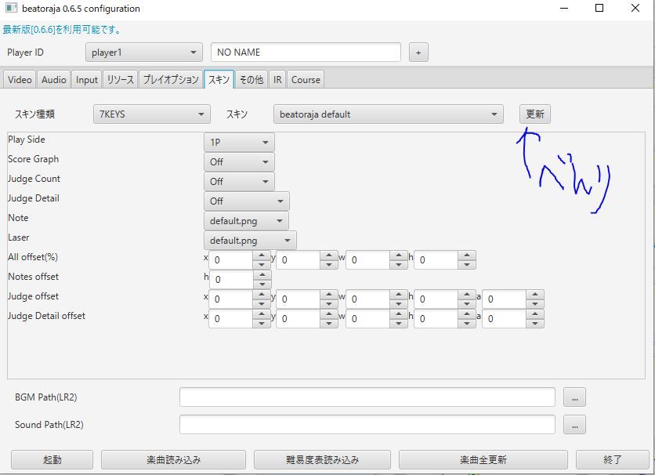Click the Judge Detail offset a field
The width and height of the screenshot is (655, 475).
(505, 319)
